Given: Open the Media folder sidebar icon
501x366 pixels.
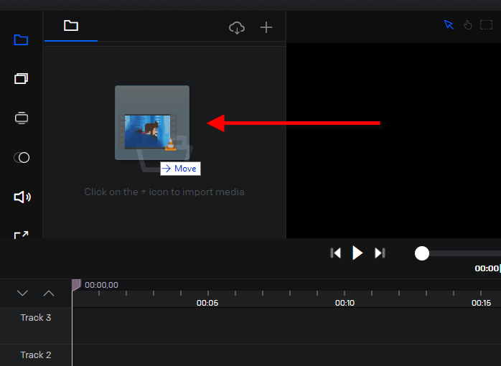Looking at the screenshot, I should 21,40.
